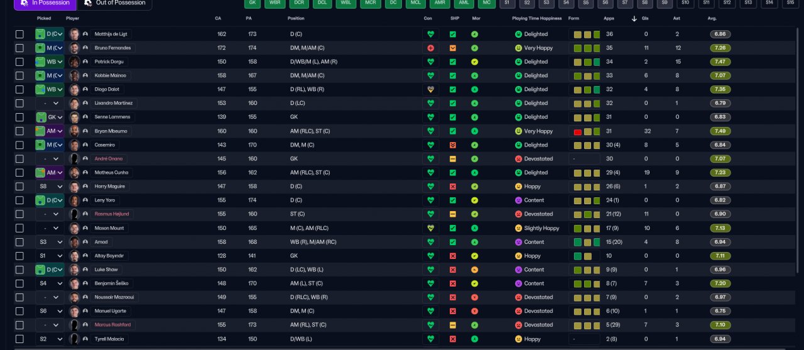Click the person info icon beside Senne Lammens

point(85,117)
